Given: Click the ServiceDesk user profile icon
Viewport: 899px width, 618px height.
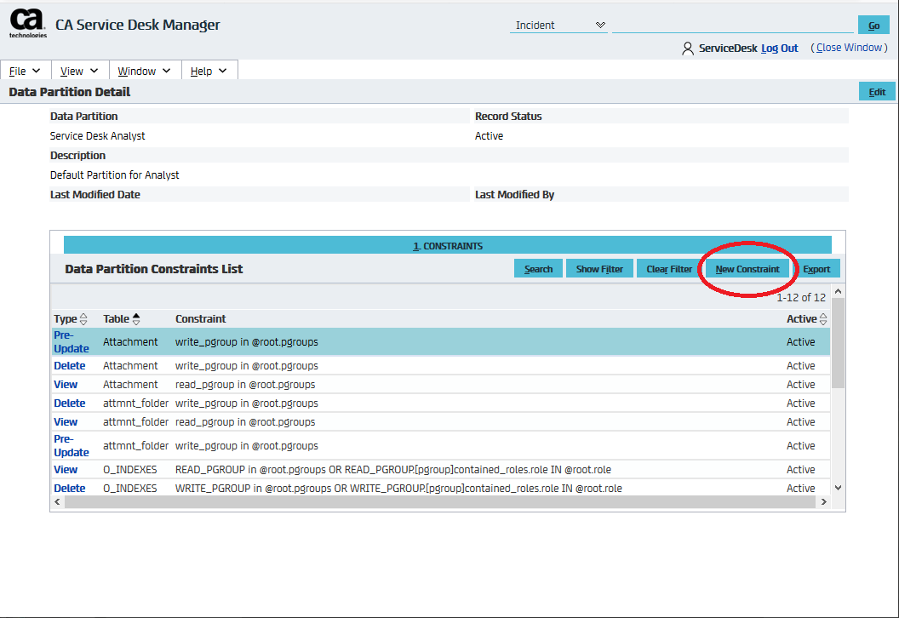Looking at the screenshot, I should pos(688,49).
